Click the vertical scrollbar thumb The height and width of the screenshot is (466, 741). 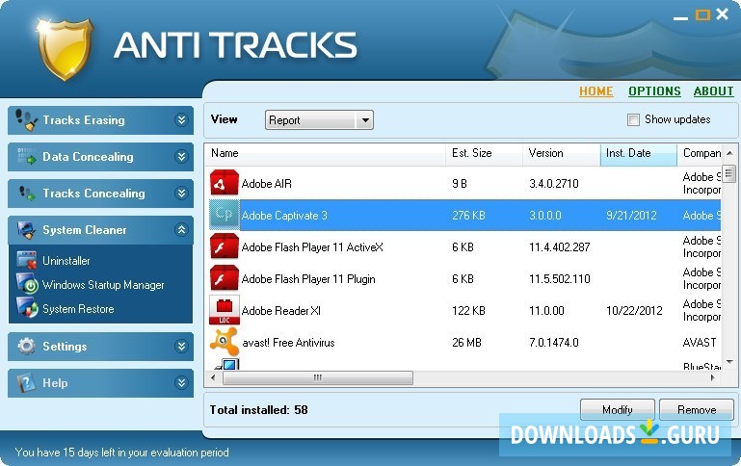click(729, 173)
